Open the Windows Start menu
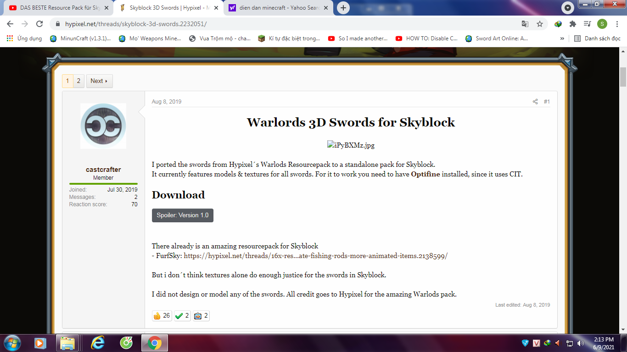This screenshot has height=352, width=627. 11,343
